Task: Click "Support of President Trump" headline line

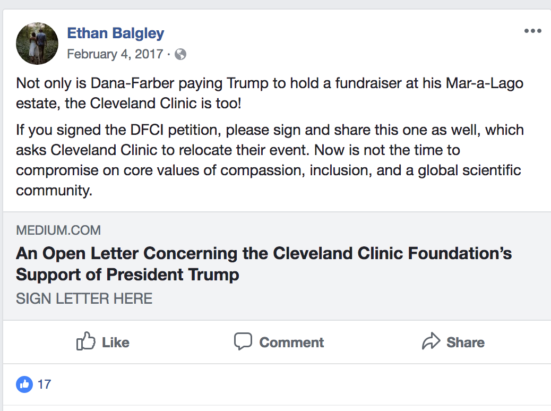Action: (x=127, y=275)
